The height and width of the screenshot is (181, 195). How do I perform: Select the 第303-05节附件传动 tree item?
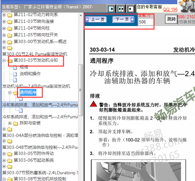click(x=34, y=153)
